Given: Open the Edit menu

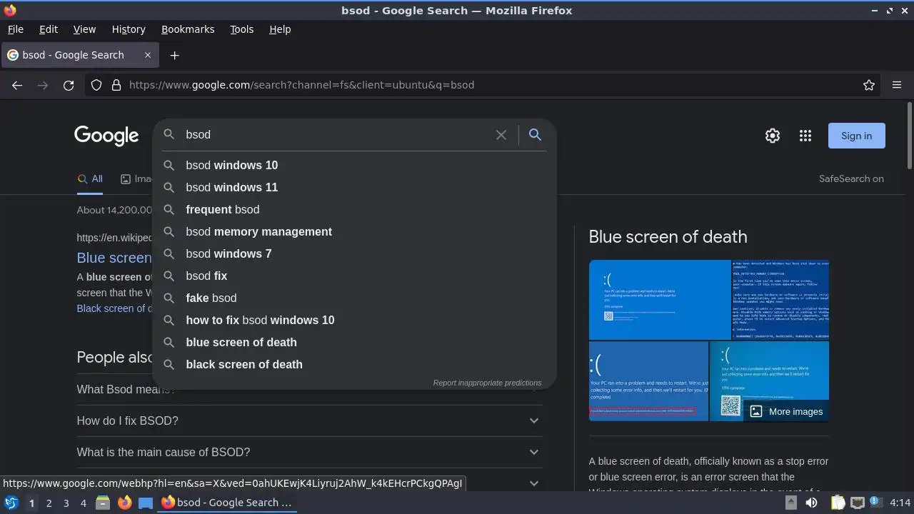Looking at the screenshot, I should 49,29.
